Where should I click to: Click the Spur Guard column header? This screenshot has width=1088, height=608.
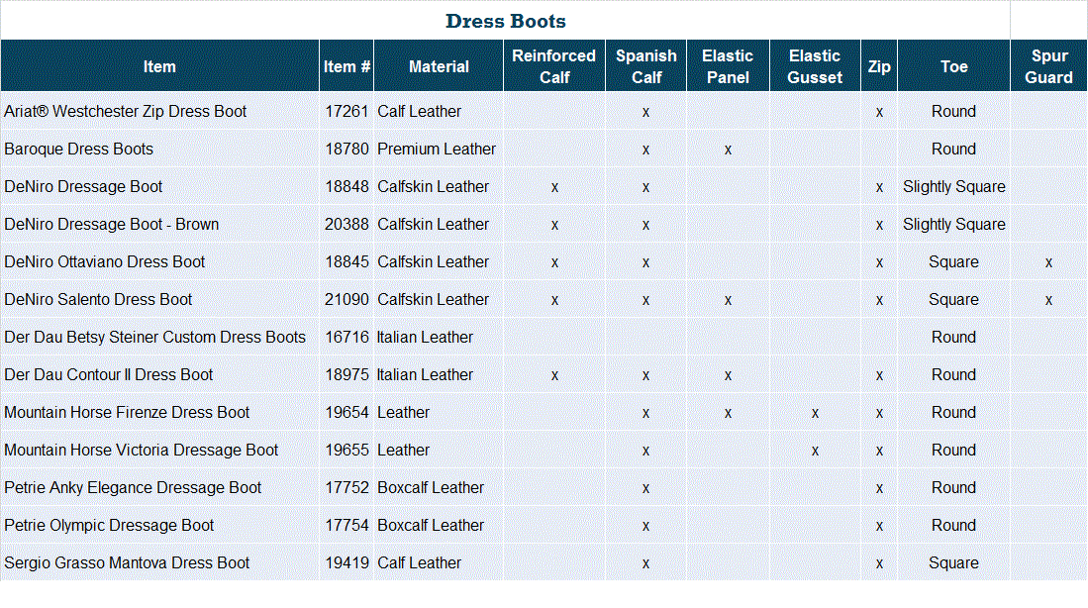click(1049, 66)
